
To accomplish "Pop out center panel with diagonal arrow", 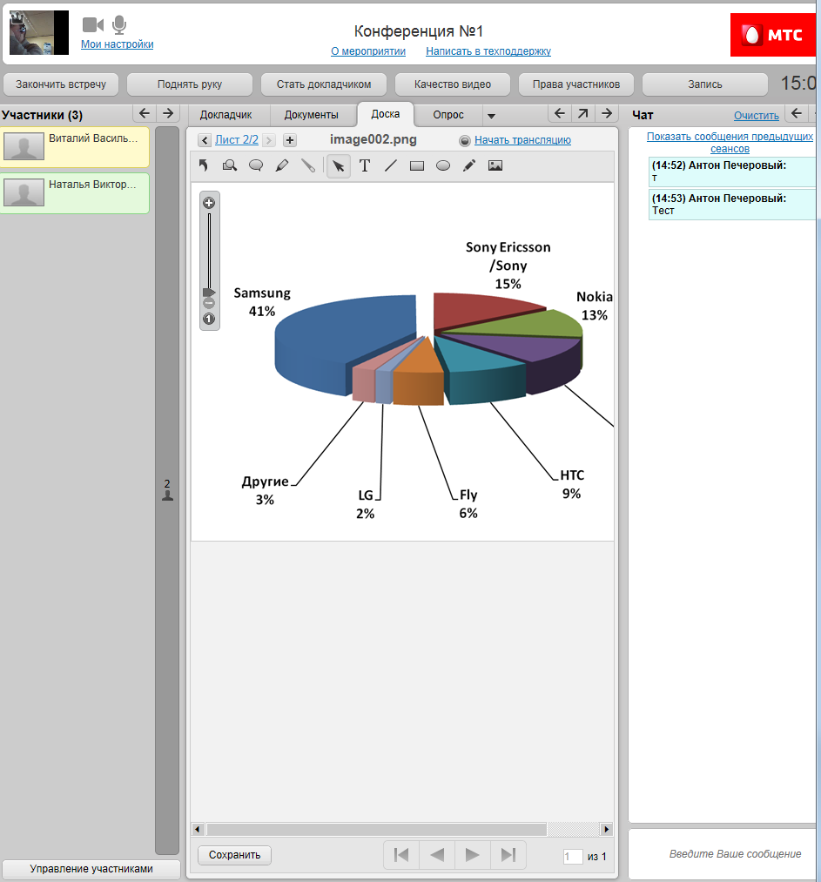I will tap(583, 114).
